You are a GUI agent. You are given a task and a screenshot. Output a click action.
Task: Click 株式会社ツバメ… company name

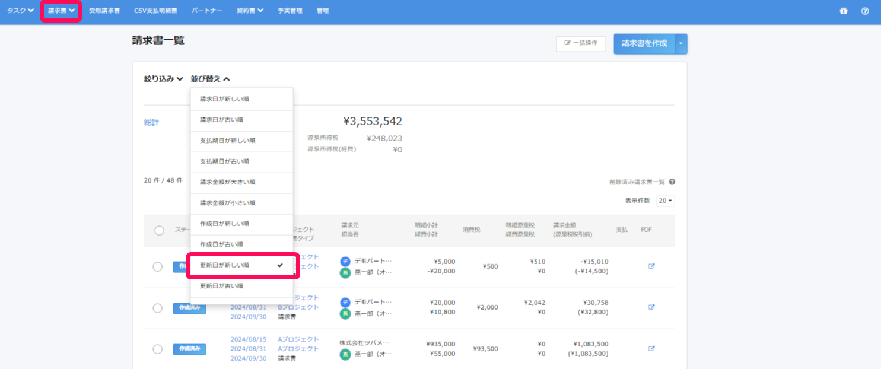point(364,343)
